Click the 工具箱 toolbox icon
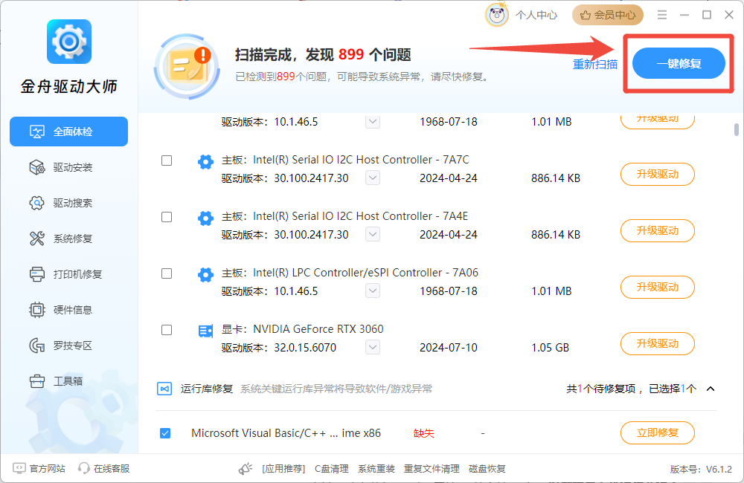The image size is (744, 483). click(36, 380)
